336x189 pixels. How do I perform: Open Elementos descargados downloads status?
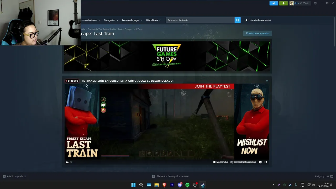170,176
